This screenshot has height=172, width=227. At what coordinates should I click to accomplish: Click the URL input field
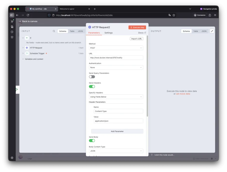116,58
